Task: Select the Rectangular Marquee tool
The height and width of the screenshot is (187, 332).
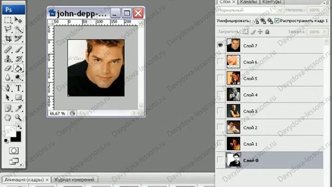Action: 8,20
